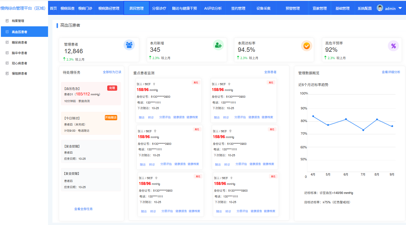Click the orange checkmark compliance rate icon
The height and width of the screenshot is (225, 406).
click(307, 46)
